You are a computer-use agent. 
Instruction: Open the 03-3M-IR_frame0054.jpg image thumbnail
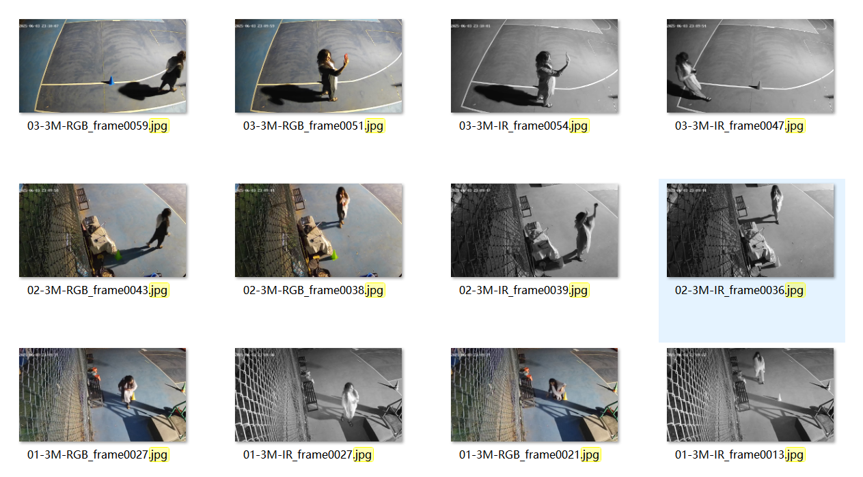click(x=534, y=66)
